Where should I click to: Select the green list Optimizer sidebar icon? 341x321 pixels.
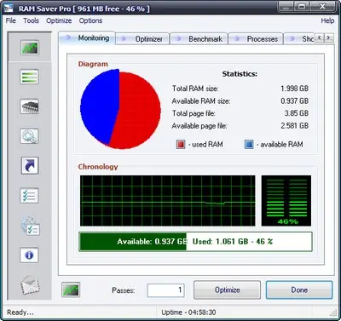(29, 77)
